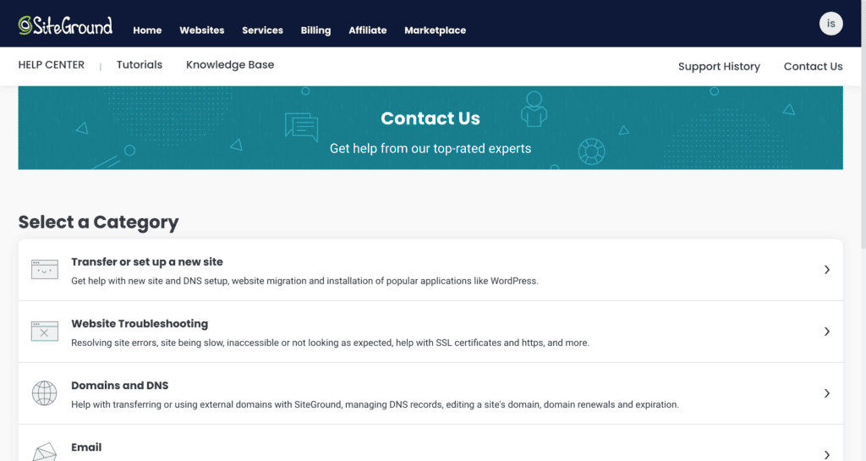Viewport: 866px width, 461px height.
Task: Open the HELP CENTER link
Action: tap(52, 64)
